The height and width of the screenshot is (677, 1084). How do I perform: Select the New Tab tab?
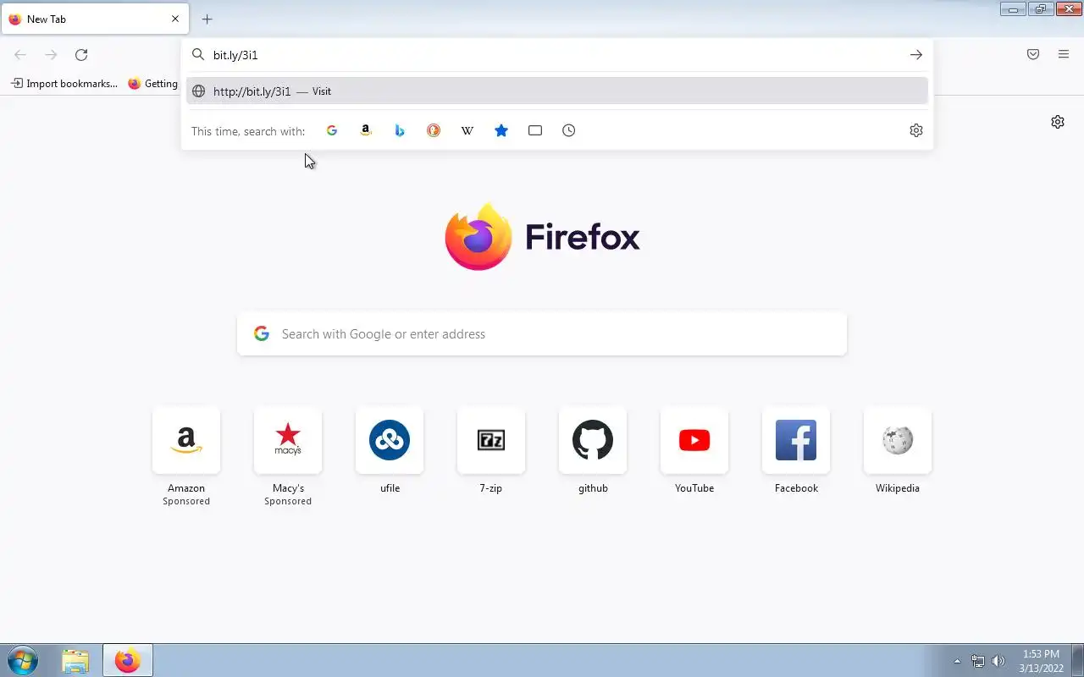pyautogui.click(x=95, y=19)
